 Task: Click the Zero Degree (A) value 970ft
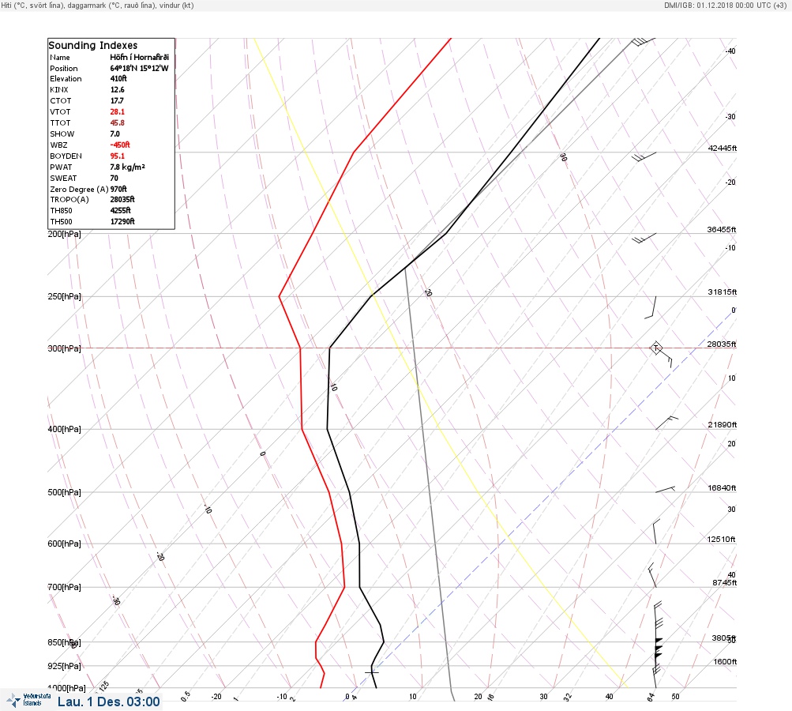point(118,190)
